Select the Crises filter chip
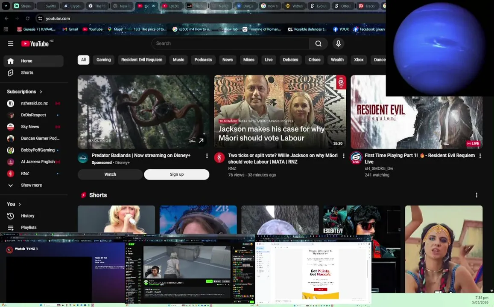 [314, 60]
